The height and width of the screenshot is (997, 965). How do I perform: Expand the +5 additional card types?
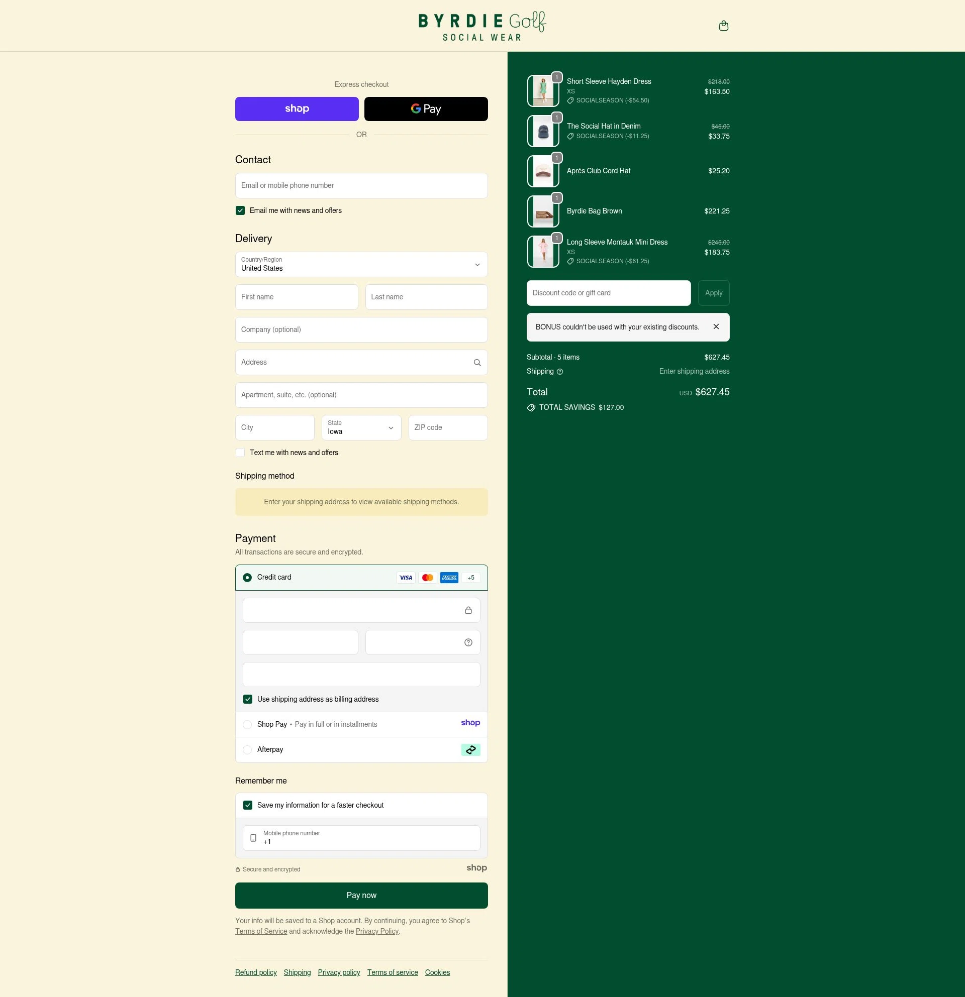click(x=470, y=577)
